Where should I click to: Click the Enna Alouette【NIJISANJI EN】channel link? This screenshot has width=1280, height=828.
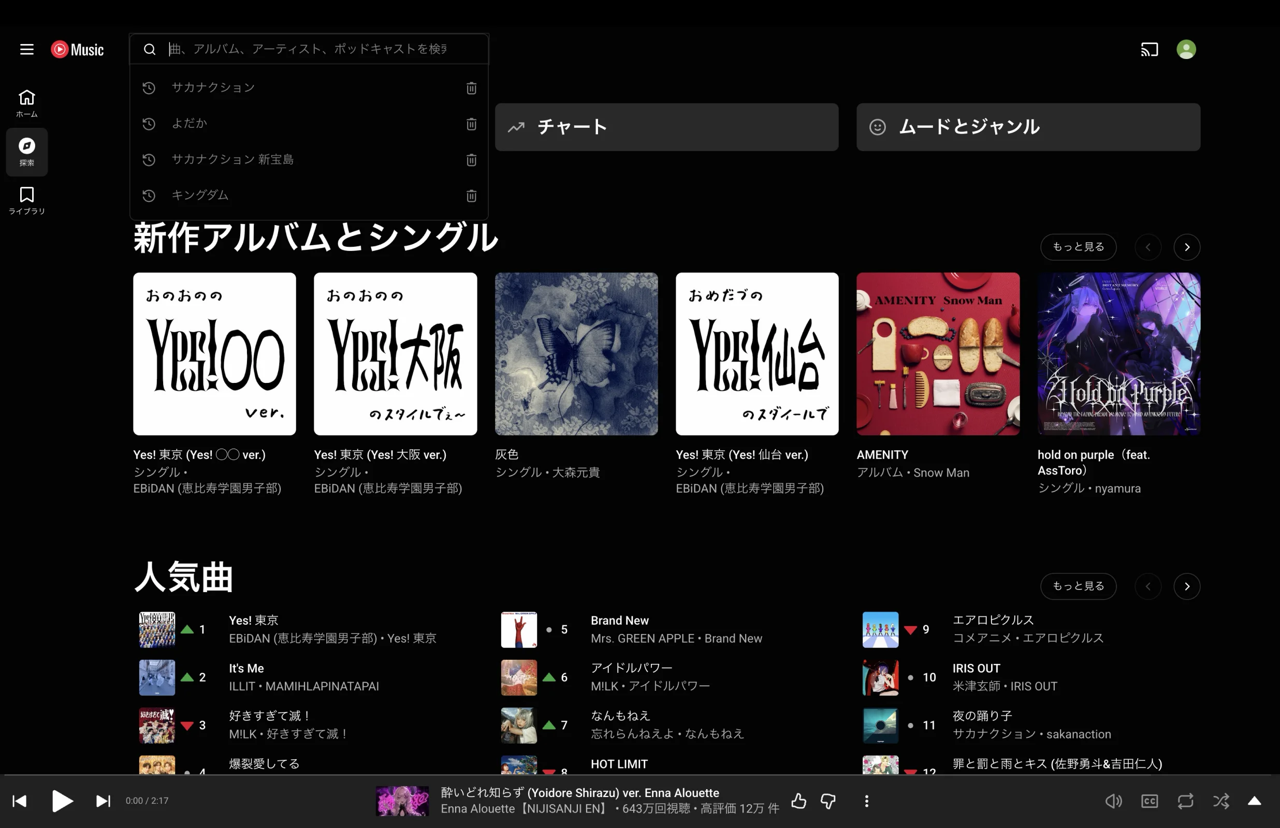[526, 809]
